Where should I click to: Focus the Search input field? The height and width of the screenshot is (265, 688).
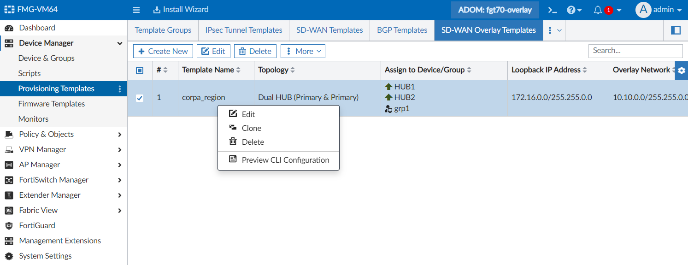coord(635,51)
